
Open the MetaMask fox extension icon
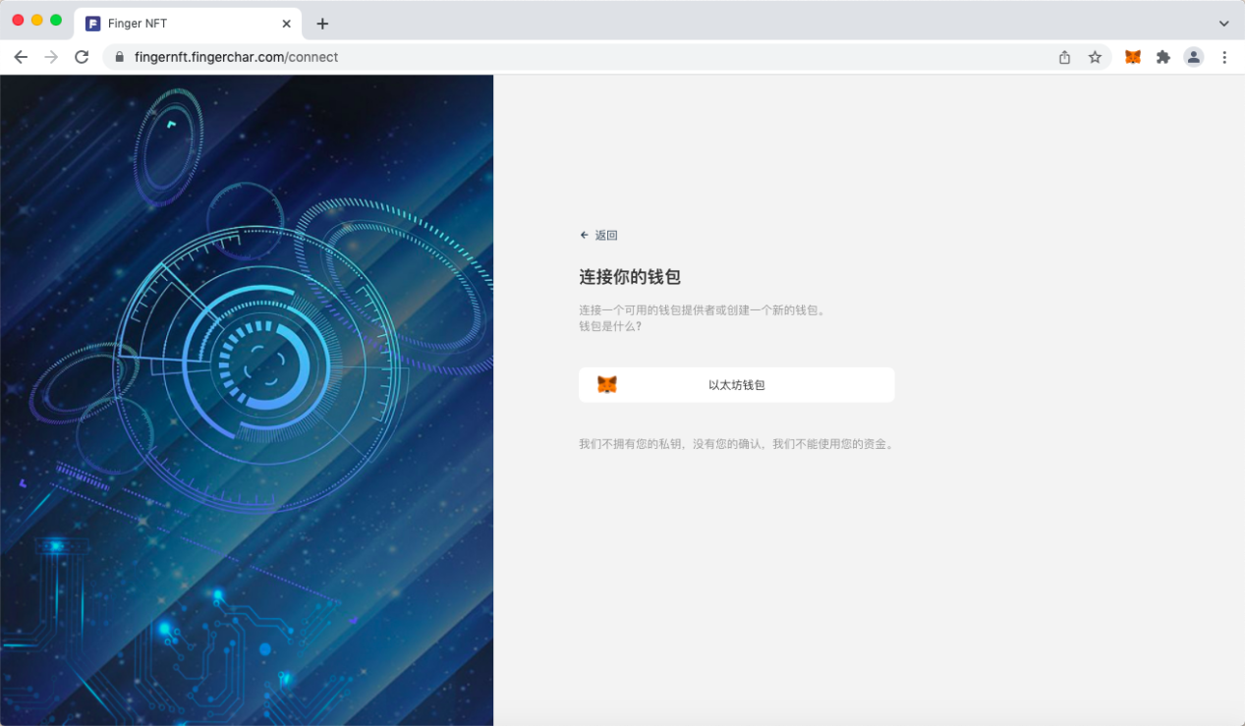(x=1132, y=57)
